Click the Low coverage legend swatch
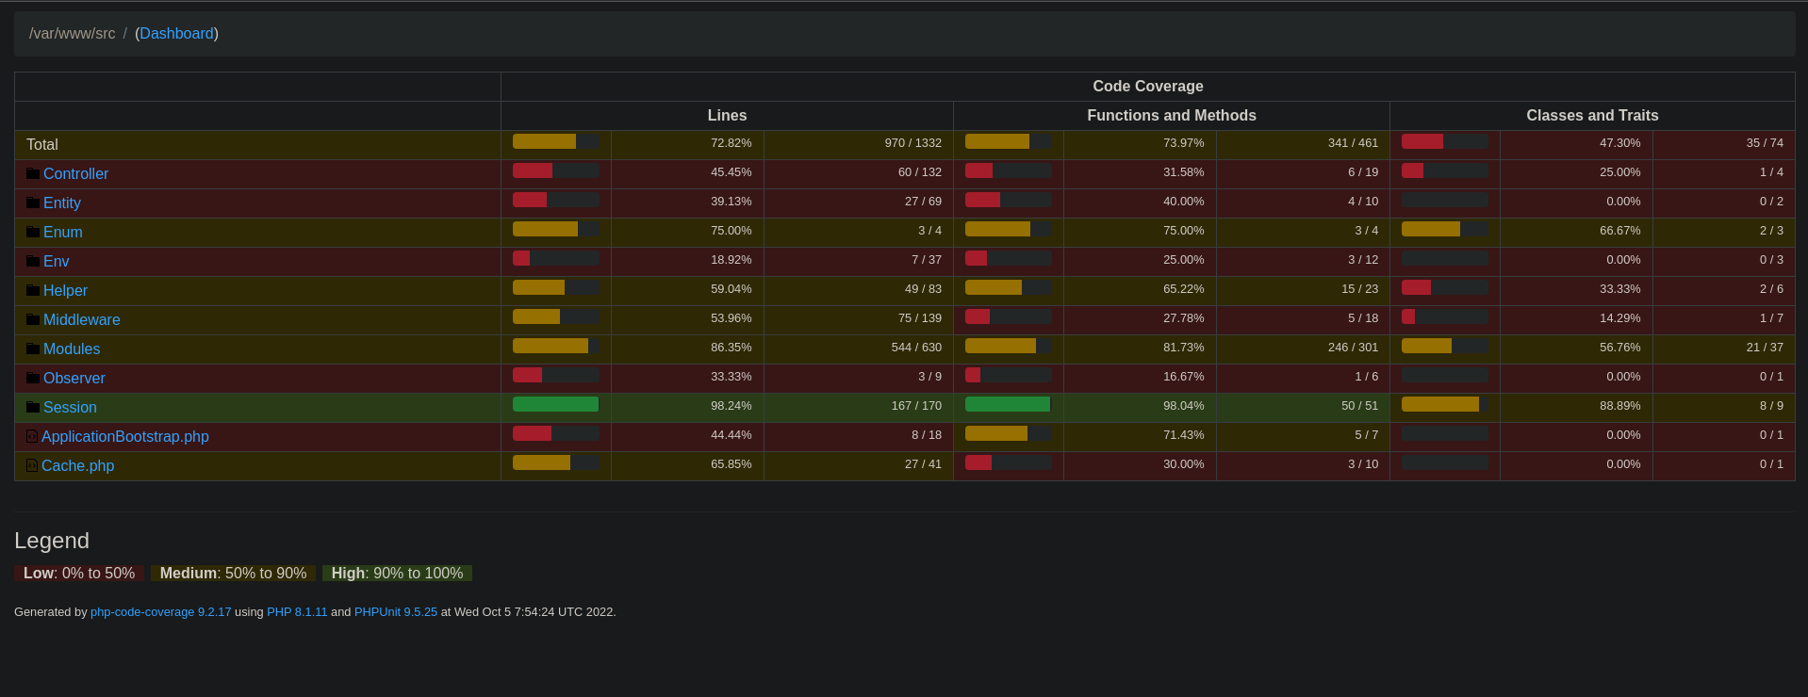Image resolution: width=1808 pixels, height=697 pixels. coord(79,574)
